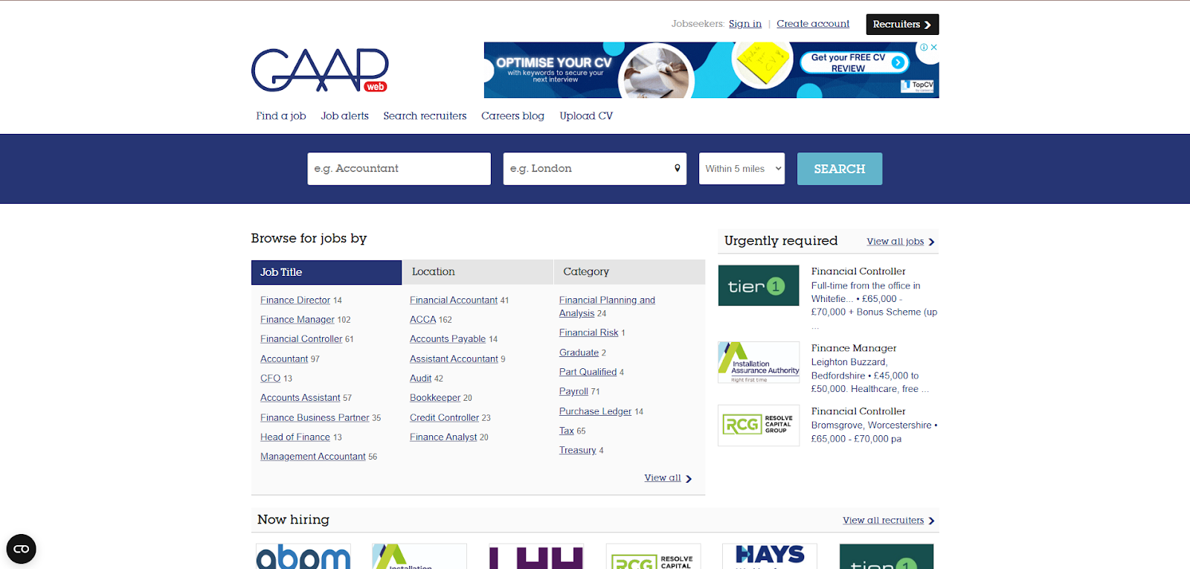
Task: Select the Job Title tab
Action: point(327,272)
